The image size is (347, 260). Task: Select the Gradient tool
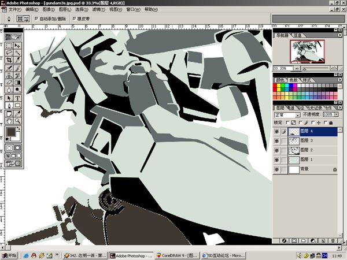tap(17, 83)
